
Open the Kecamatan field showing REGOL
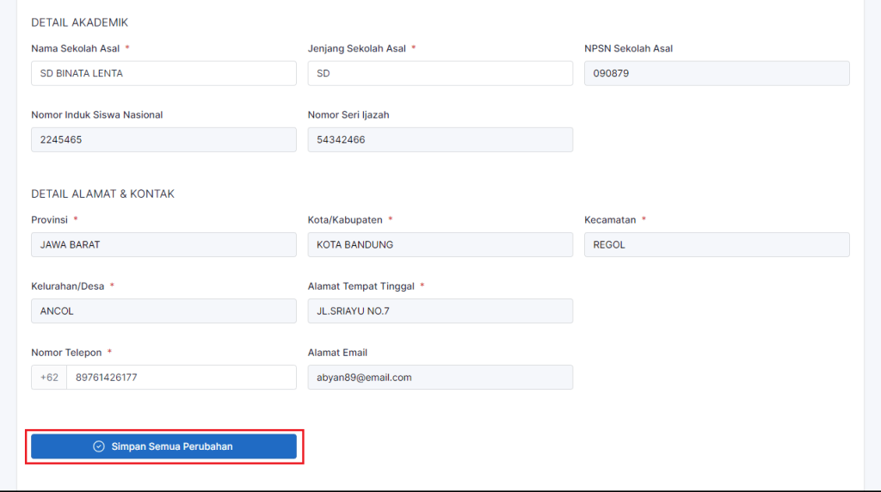pos(716,244)
